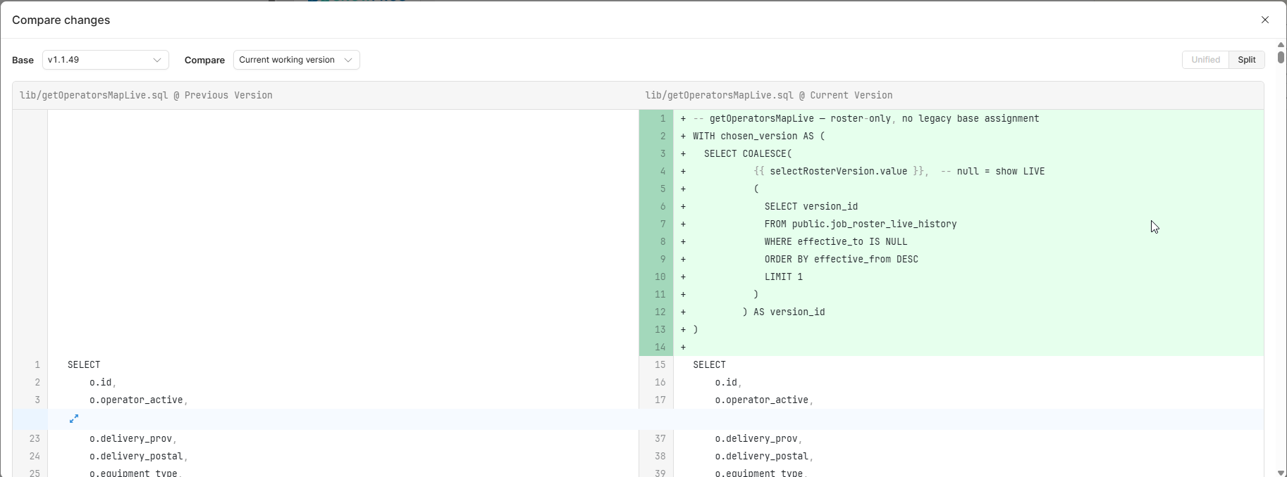Click the scrollbar up arrow
1287x477 pixels.
pos(1281,44)
